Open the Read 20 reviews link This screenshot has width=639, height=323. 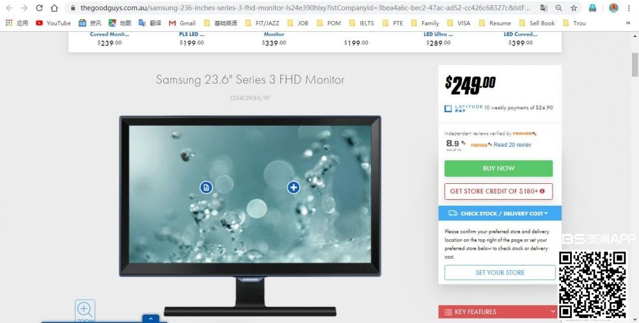(512, 144)
